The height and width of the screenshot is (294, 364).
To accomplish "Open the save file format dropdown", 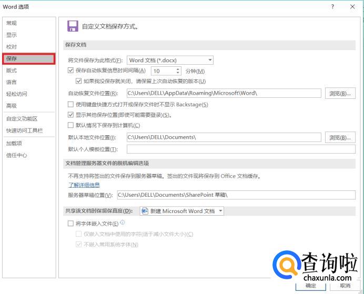I will (x=170, y=60).
